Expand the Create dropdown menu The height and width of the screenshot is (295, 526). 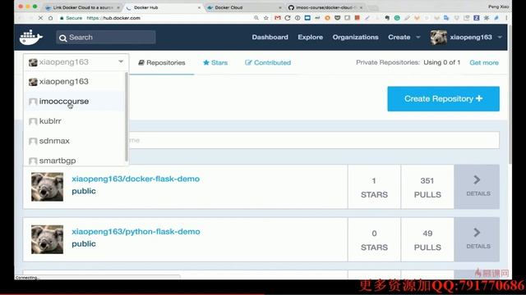click(x=404, y=37)
